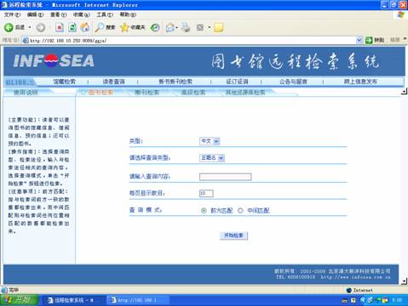Select the 前方匹配 radio button

coord(204,211)
